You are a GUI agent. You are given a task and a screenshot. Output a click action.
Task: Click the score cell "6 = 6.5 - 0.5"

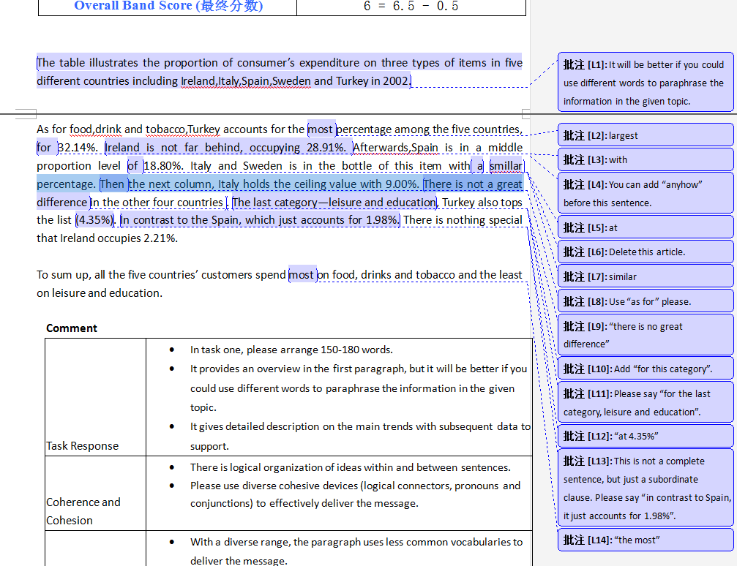tap(411, 6)
